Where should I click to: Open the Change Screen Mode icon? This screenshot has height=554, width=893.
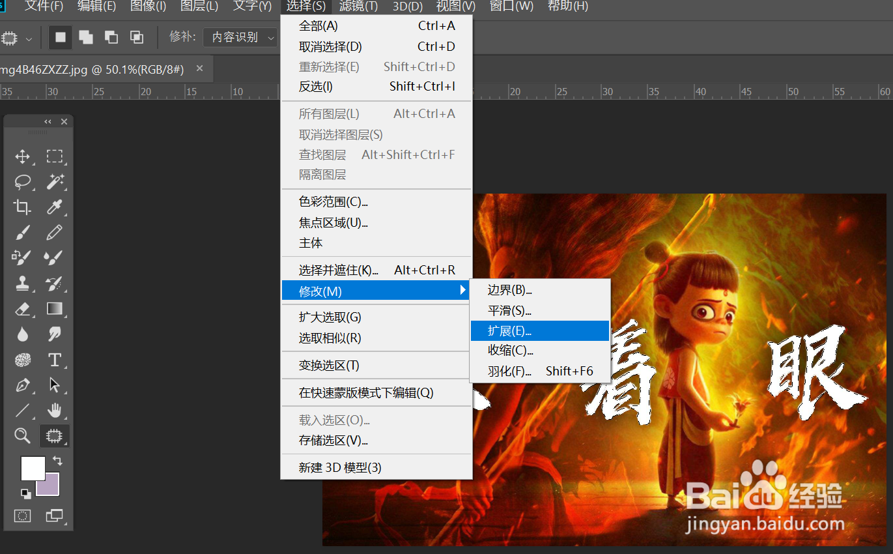pyautogui.click(x=55, y=516)
